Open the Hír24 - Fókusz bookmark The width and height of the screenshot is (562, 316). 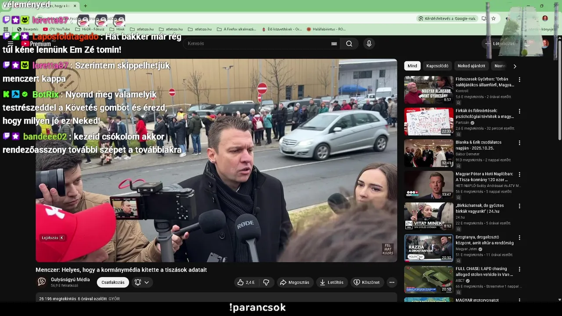(90, 29)
